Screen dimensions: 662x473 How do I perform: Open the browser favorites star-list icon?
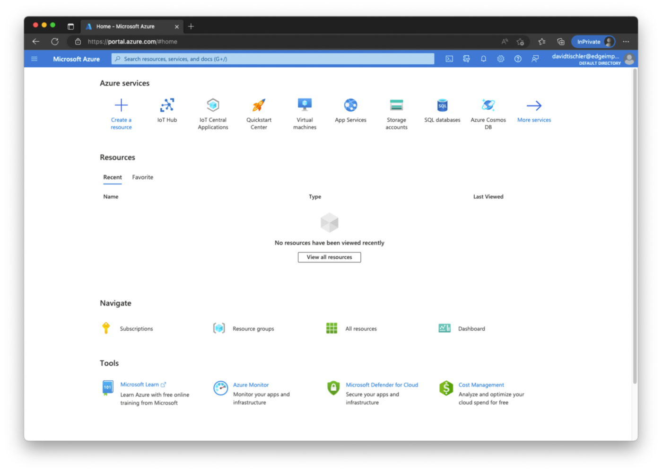(x=542, y=42)
